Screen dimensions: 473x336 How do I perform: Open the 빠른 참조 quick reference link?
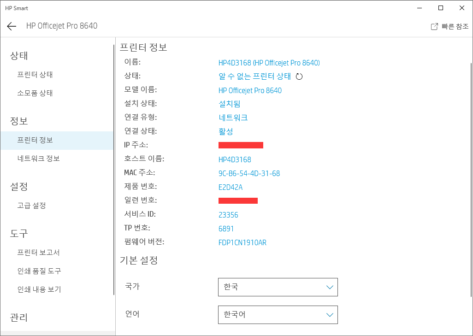[449, 27]
